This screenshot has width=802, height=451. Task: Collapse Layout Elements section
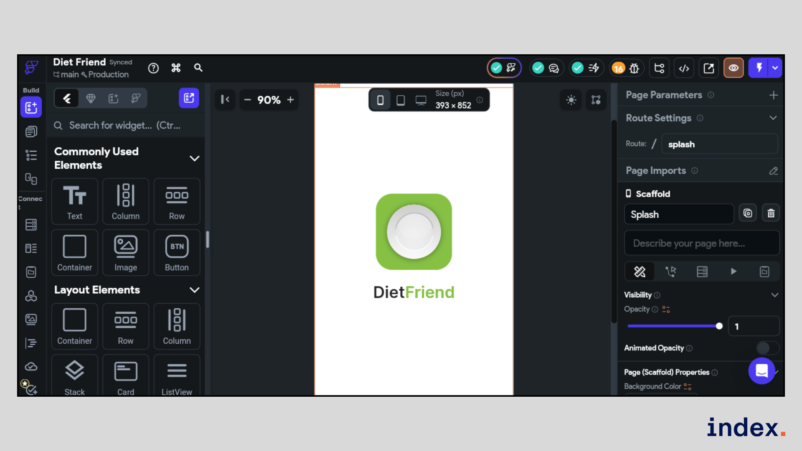pos(194,290)
